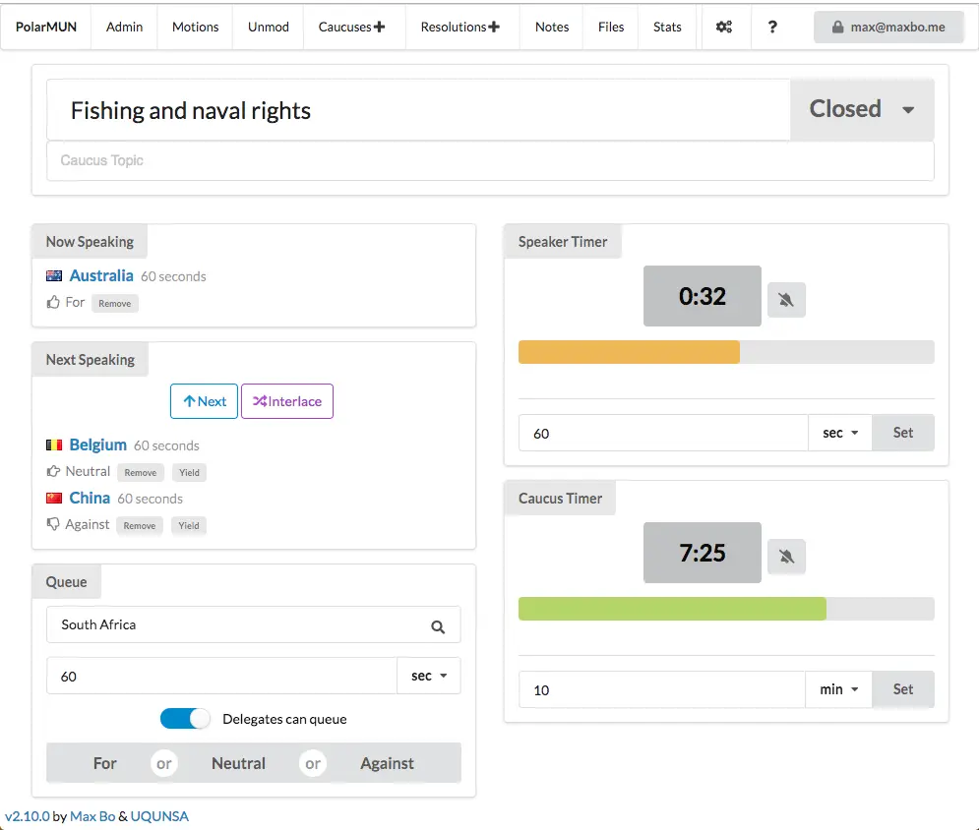Image resolution: width=979 pixels, height=830 pixels.
Task: Mute the Speaker Timer bell icon
Action: pos(785,299)
